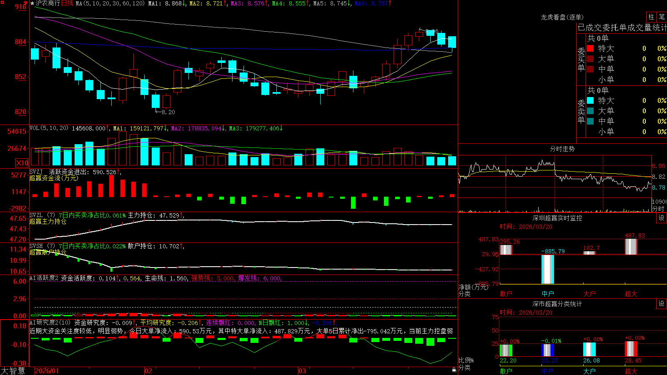The height and width of the screenshot is (375, 667).
Task: Click the SVSH (7) indicator label
Action: (x=42, y=246)
